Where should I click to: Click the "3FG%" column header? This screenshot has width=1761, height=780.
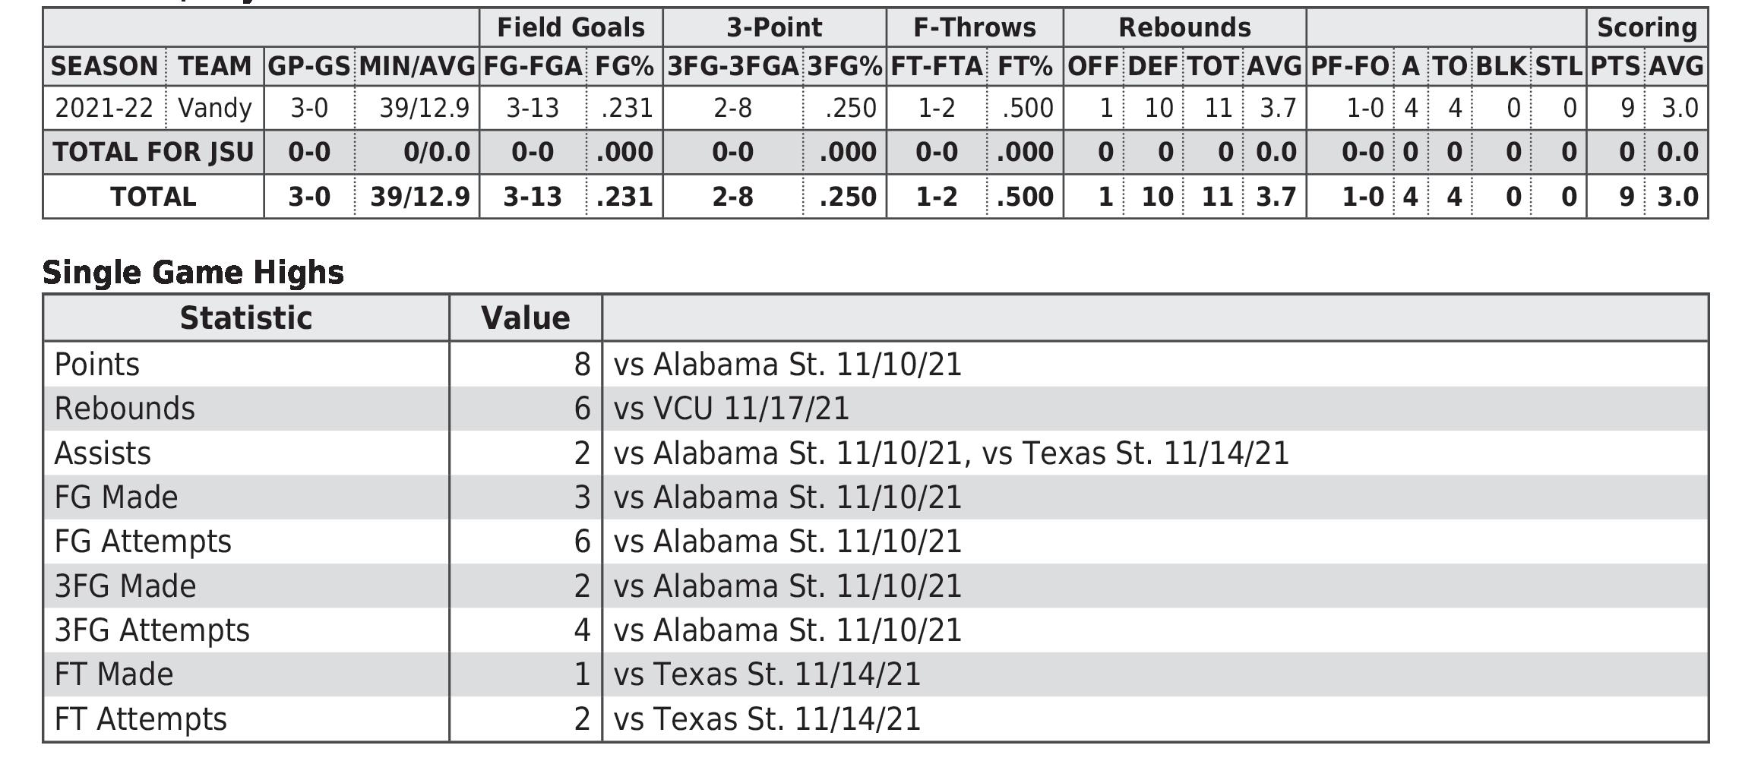[844, 67]
